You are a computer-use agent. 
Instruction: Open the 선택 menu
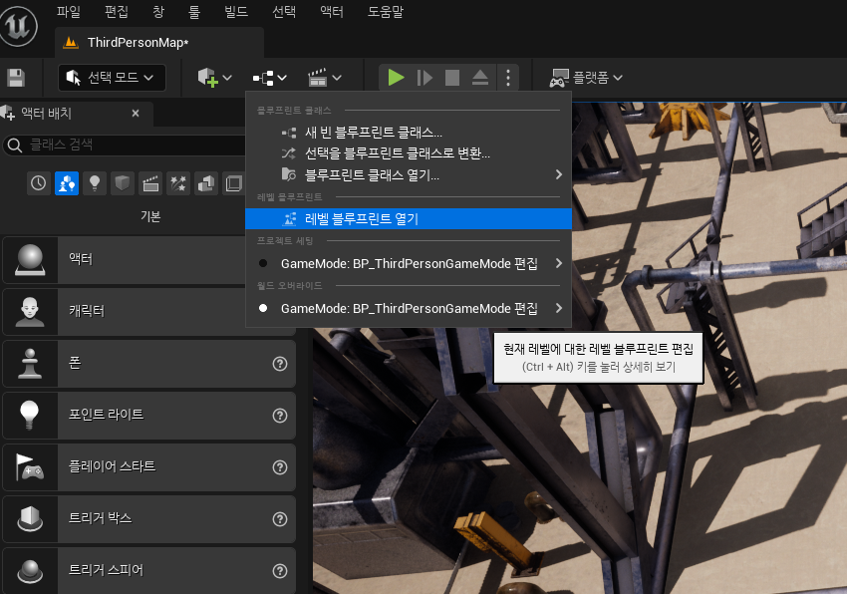click(x=284, y=11)
